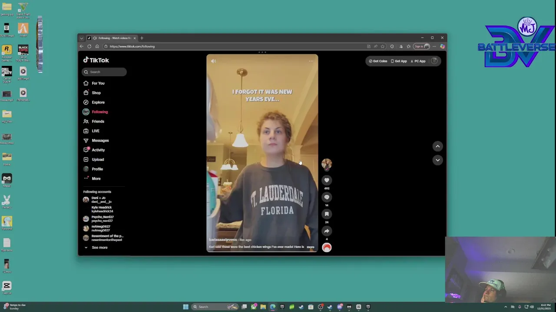
Task: Click the Upload sidebar item
Action: [94, 159]
